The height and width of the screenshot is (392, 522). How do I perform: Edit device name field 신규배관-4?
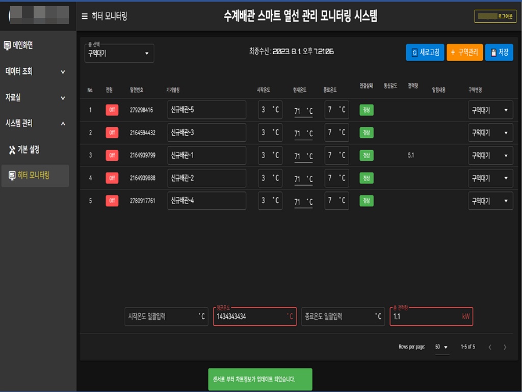pos(207,201)
